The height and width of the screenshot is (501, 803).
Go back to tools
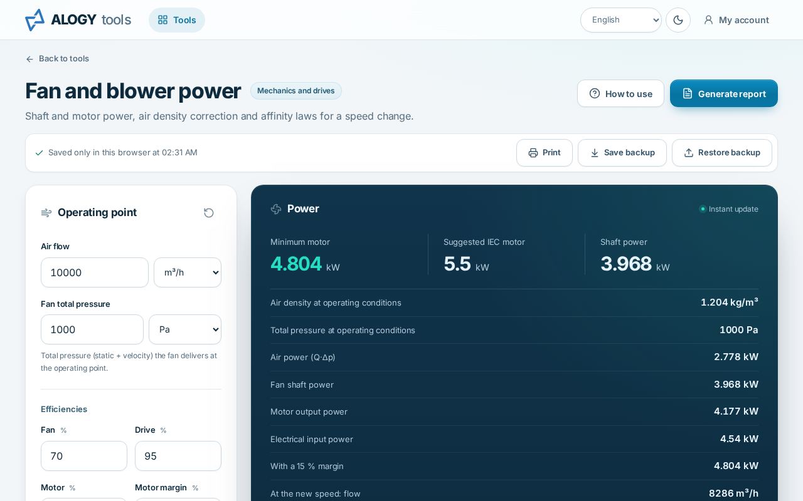(57, 59)
